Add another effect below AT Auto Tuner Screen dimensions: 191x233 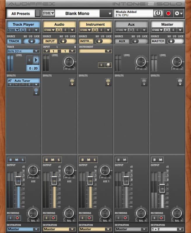36,91
